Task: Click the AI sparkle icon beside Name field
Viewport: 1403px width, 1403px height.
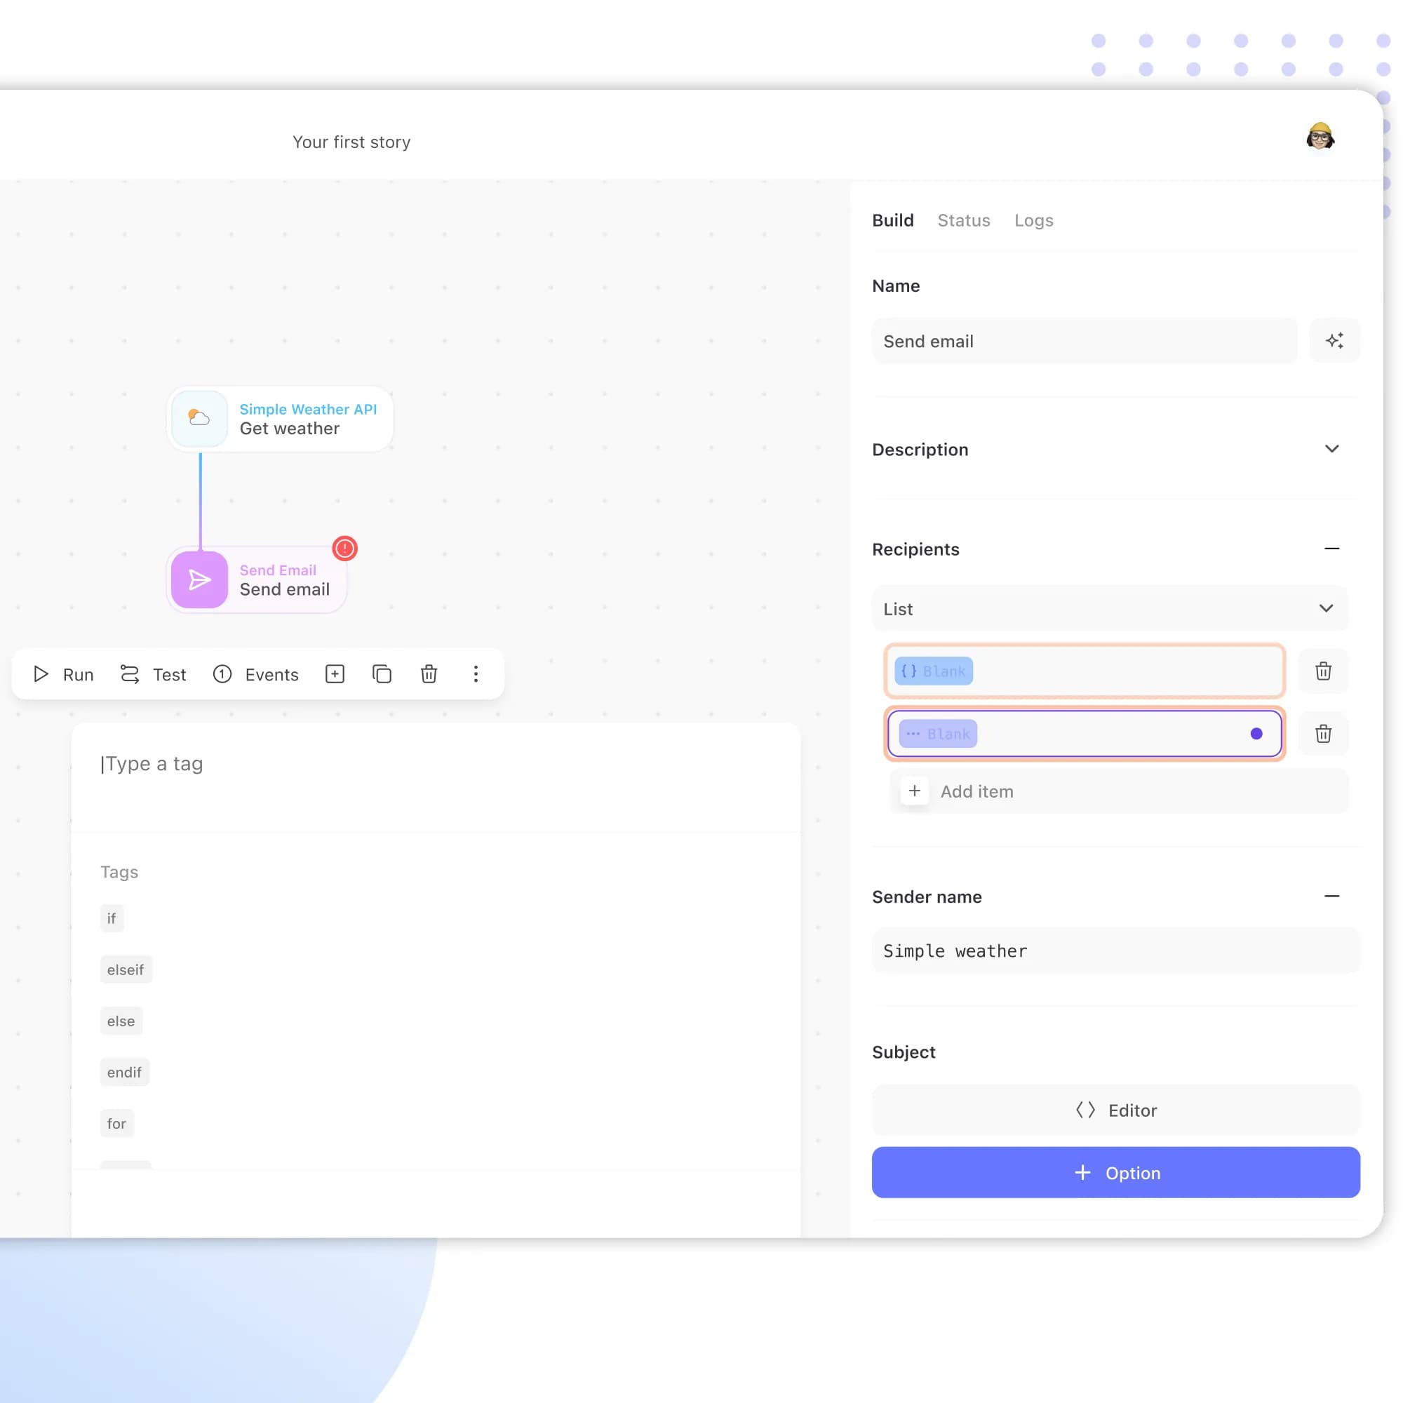Action: tap(1334, 341)
